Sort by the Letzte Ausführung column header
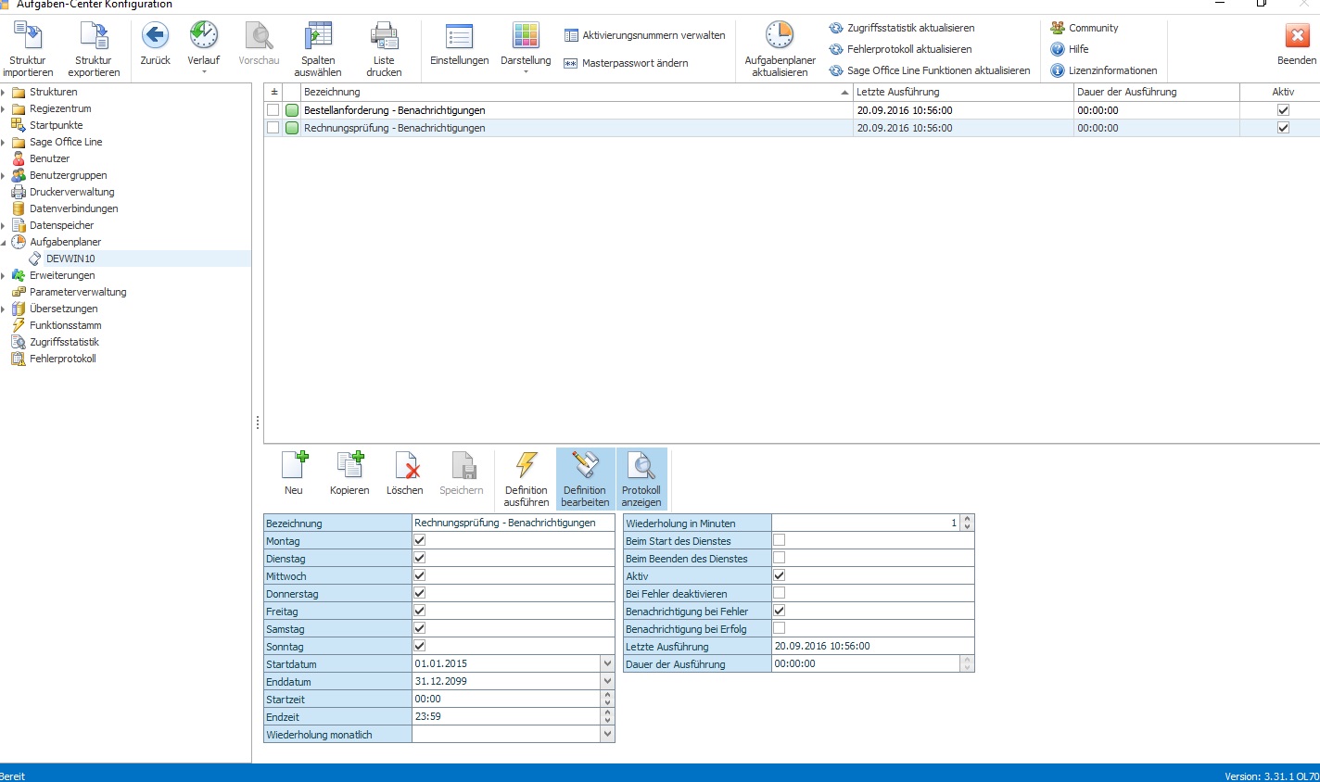This screenshot has height=782, width=1320. [x=962, y=92]
